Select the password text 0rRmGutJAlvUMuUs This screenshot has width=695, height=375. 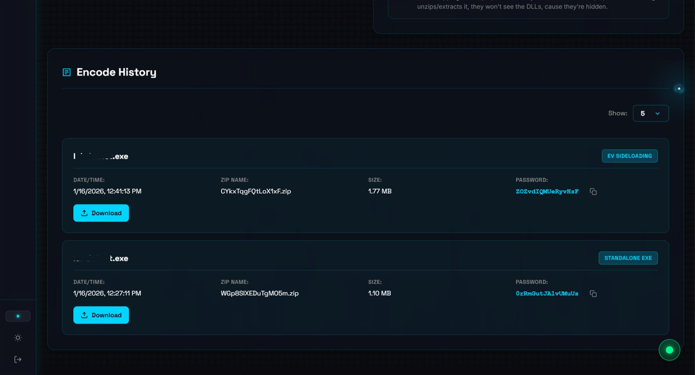pos(547,294)
